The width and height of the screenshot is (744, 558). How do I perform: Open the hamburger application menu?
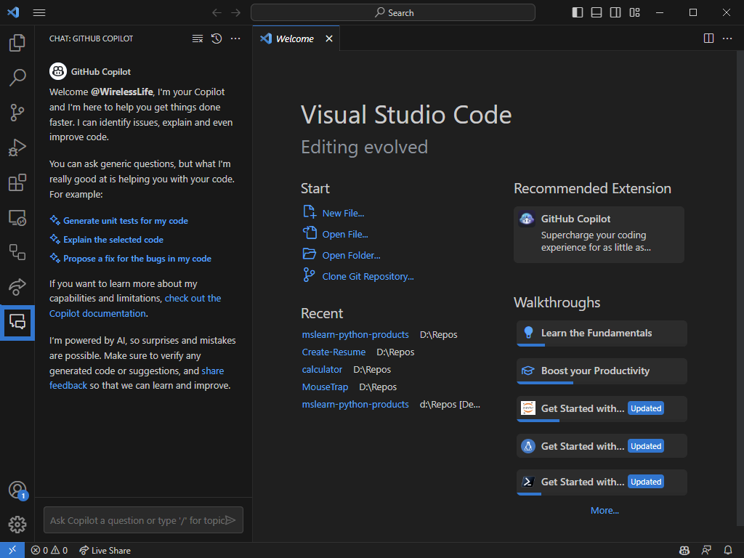point(39,12)
